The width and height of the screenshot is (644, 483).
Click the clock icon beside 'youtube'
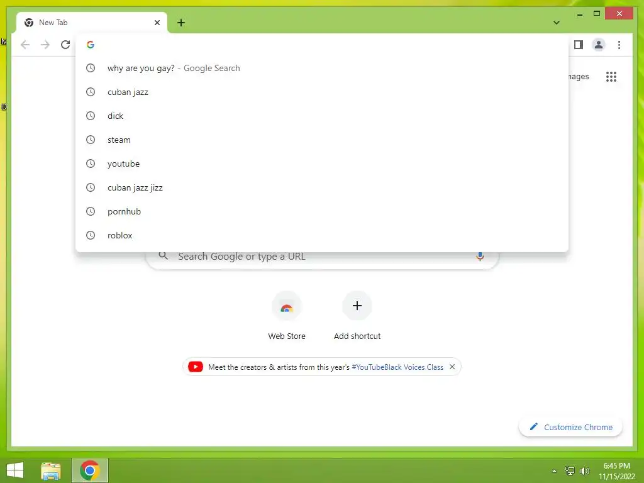[x=91, y=164]
